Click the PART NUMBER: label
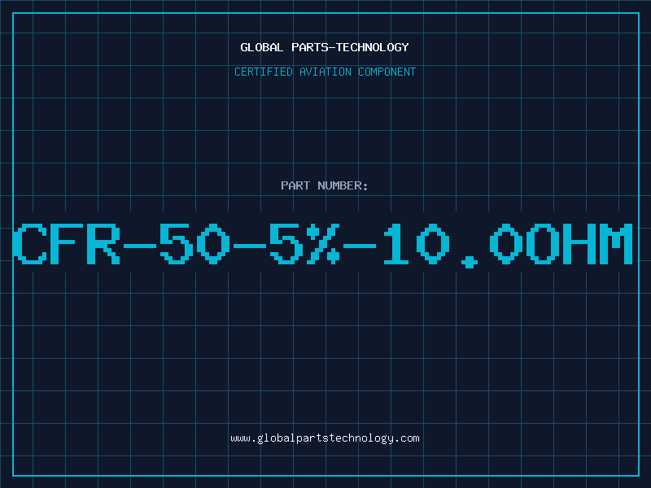The height and width of the screenshot is (488, 651). [325, 185]
